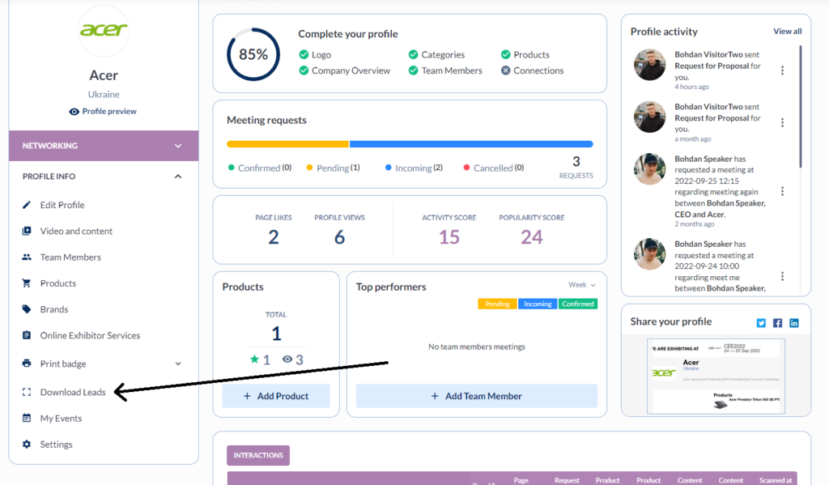Share profile on LinkedIn
Screen dimensions: 829x485
pyautogui.click(x=794, y=323)
